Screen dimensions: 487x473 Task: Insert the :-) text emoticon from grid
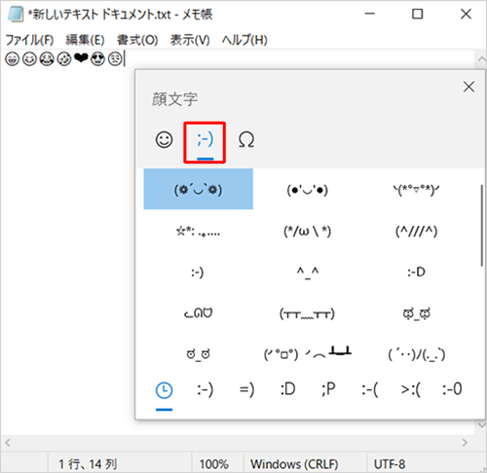(198, 273)
